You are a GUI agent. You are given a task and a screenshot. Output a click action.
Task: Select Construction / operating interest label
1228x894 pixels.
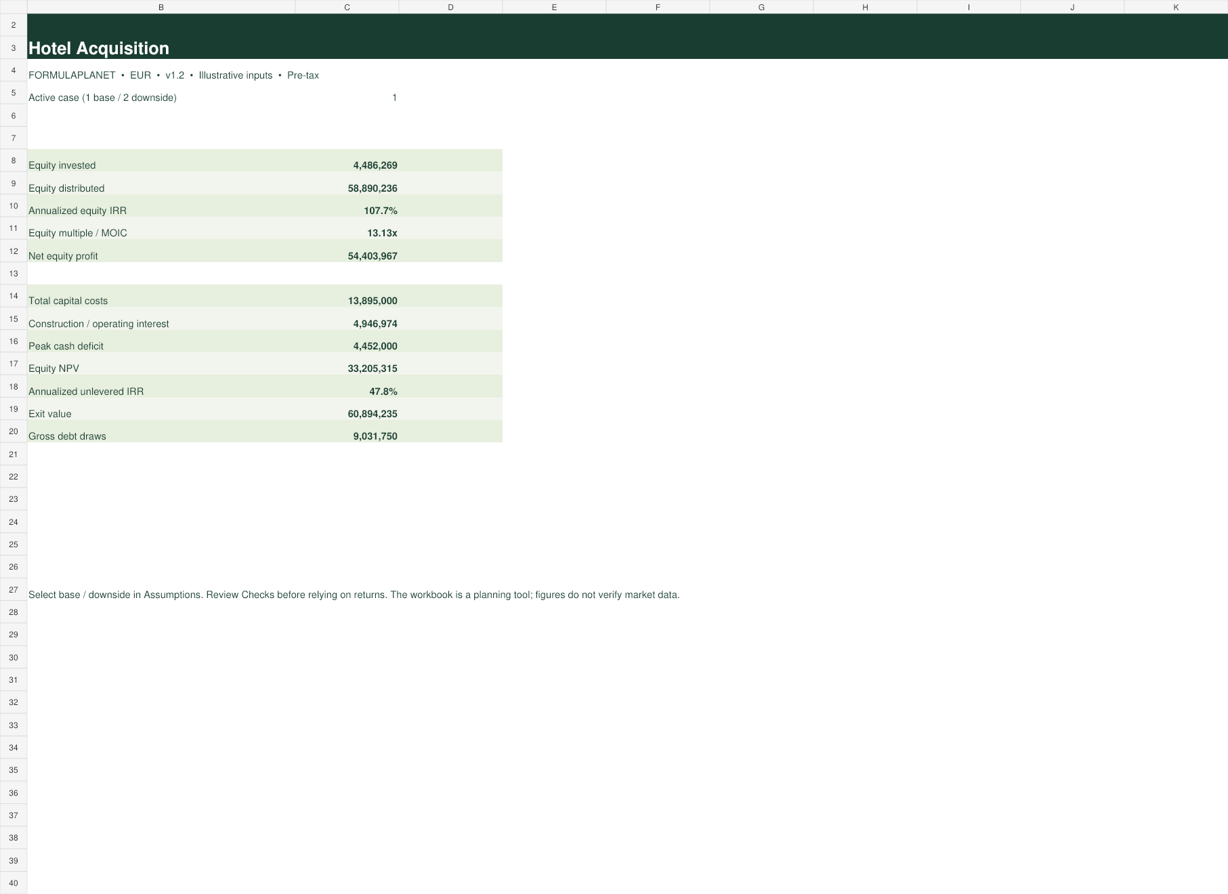coord(99,324)
